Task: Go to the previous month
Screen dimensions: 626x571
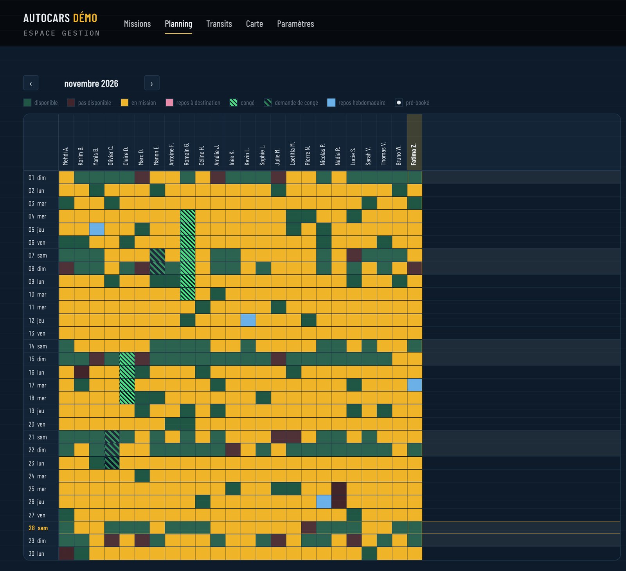Action: [31, 83]
